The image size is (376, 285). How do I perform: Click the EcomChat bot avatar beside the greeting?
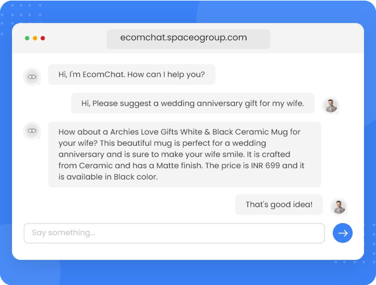tap(32, 77)
